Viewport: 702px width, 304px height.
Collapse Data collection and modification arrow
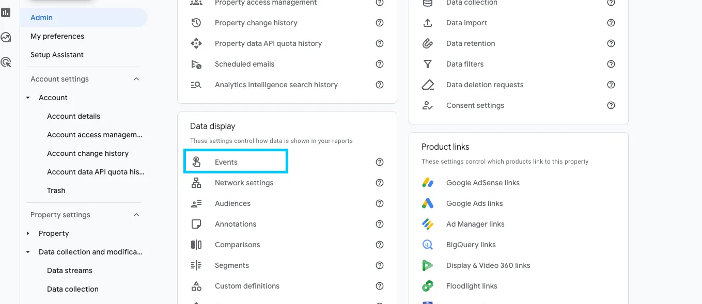(x=28, y=252)
